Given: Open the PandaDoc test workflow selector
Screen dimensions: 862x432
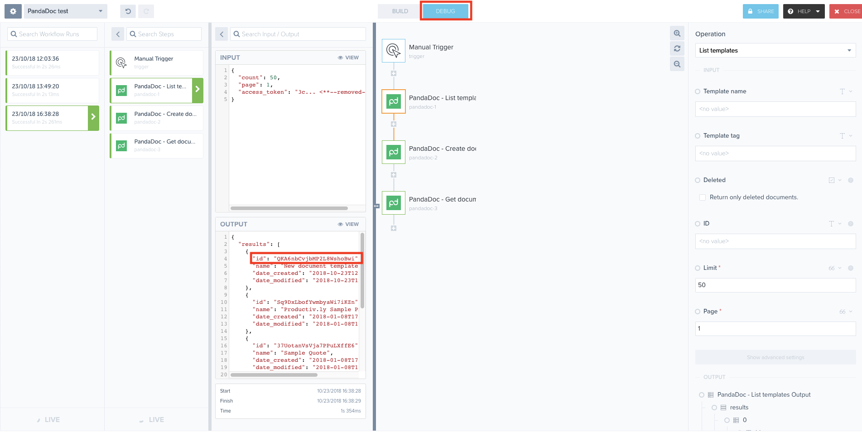Looking at the screenshot, I should coord(66,11).
